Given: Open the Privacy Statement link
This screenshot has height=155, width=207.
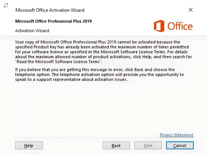Looking at the screenshot, I should pos(176,135).
